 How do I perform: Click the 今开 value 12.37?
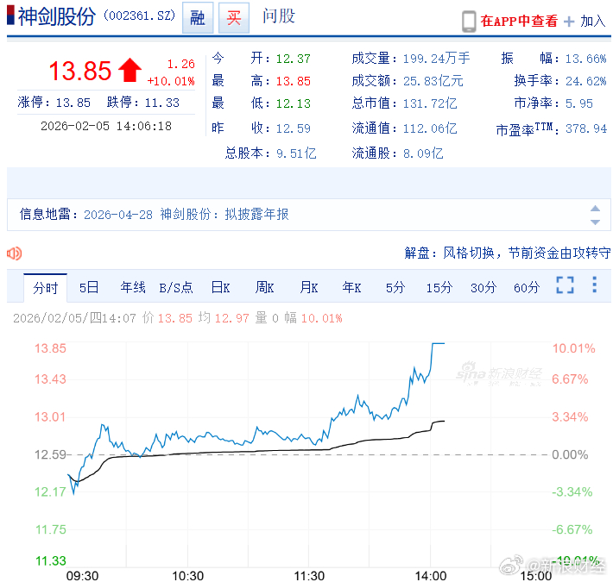pos(294,59)
